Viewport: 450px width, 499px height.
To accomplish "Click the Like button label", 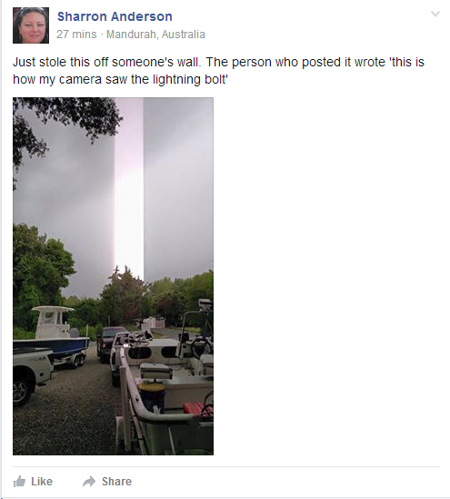I will point(42,482).
